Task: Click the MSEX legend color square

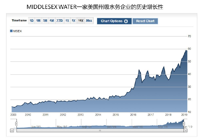Action: click(11, 31)
